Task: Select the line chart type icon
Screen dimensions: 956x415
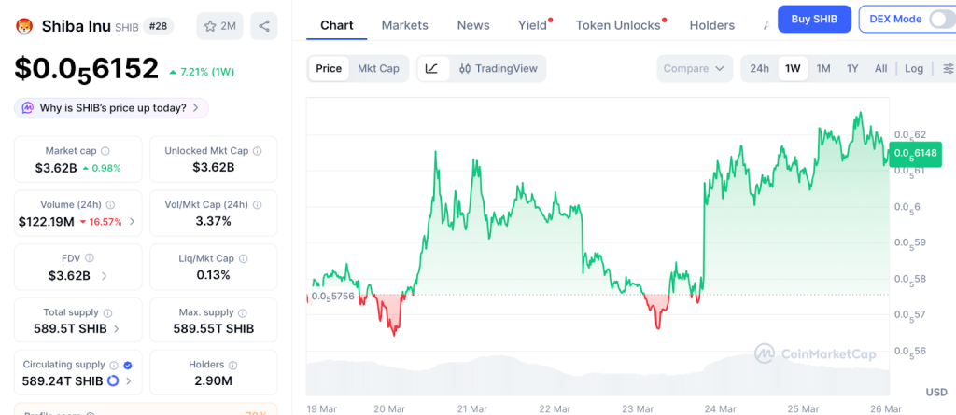Action: tap(431, 68)
